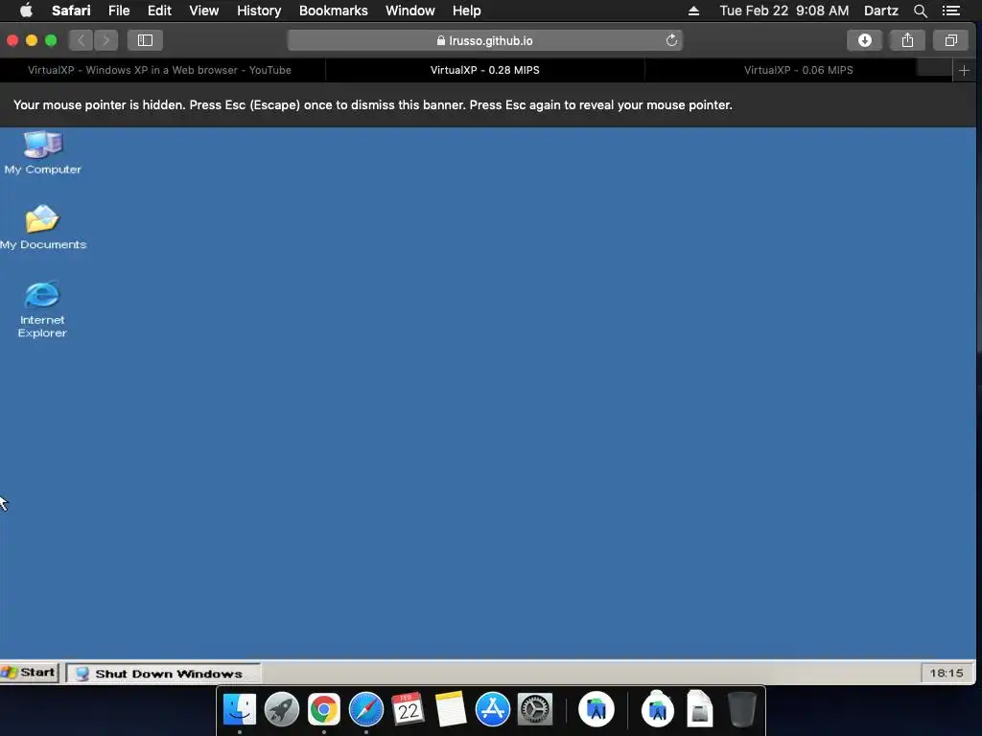Open the Safari application menu
The height and width of the screenshot is (736, 982).
(x=71, y=11)
